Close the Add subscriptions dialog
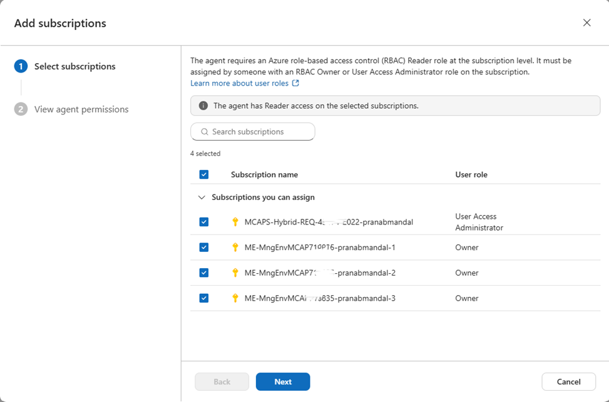 tap(586, 23)
